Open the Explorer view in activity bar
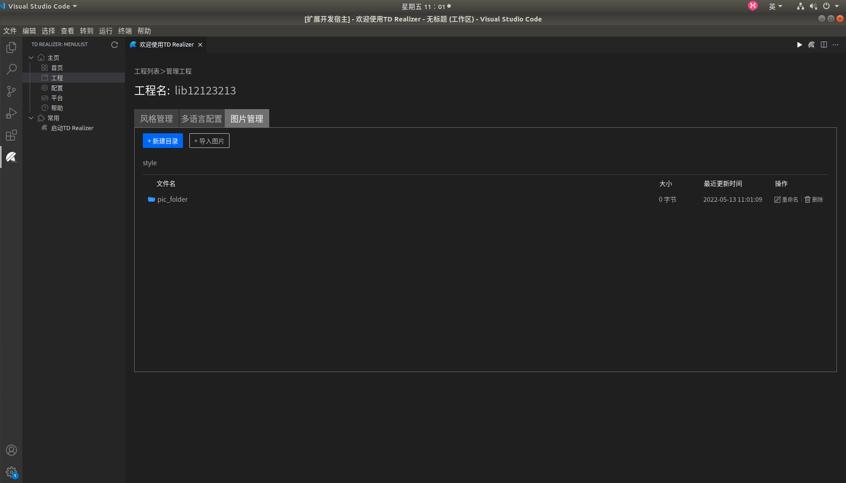This screenshot has width=846, height=483. (11, 47)
